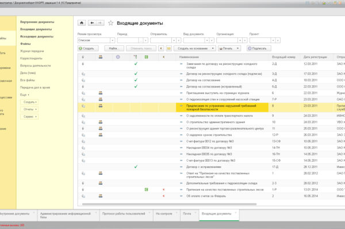Click people icon in Приглашение выступить row
345x229 pixels.
(x=100, y=93)
